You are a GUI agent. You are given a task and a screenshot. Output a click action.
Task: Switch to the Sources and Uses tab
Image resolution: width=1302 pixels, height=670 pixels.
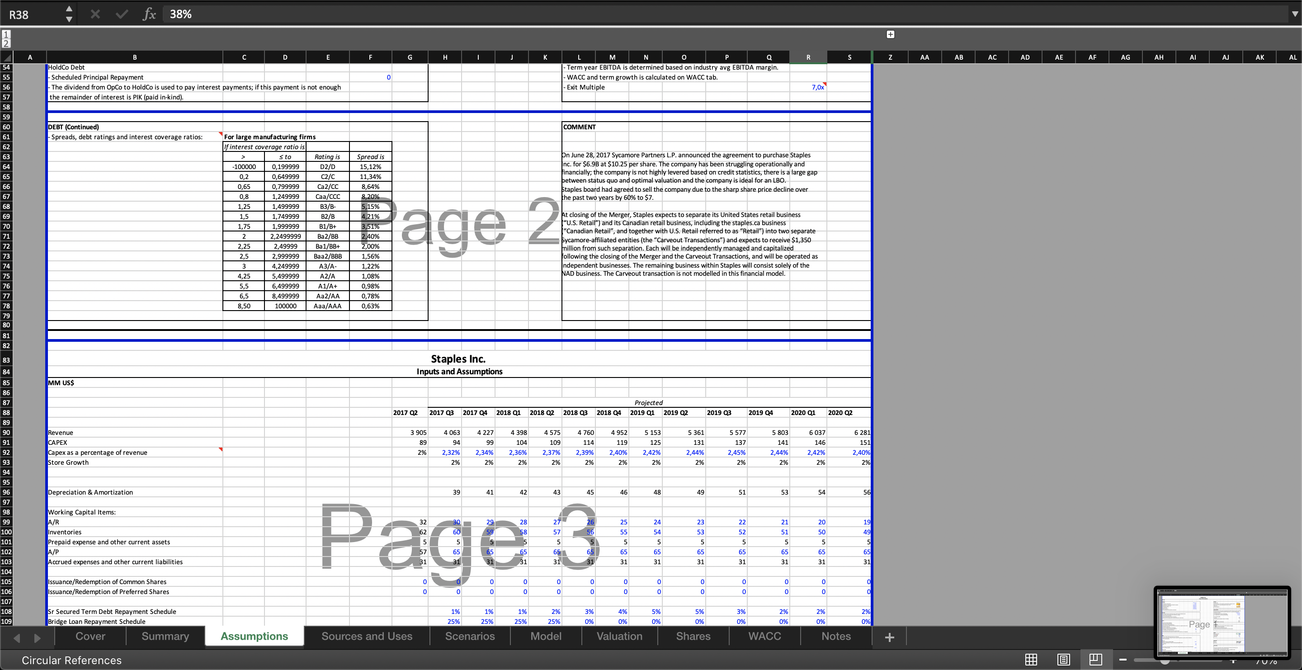pyautogui.click(x=367, y=636)
